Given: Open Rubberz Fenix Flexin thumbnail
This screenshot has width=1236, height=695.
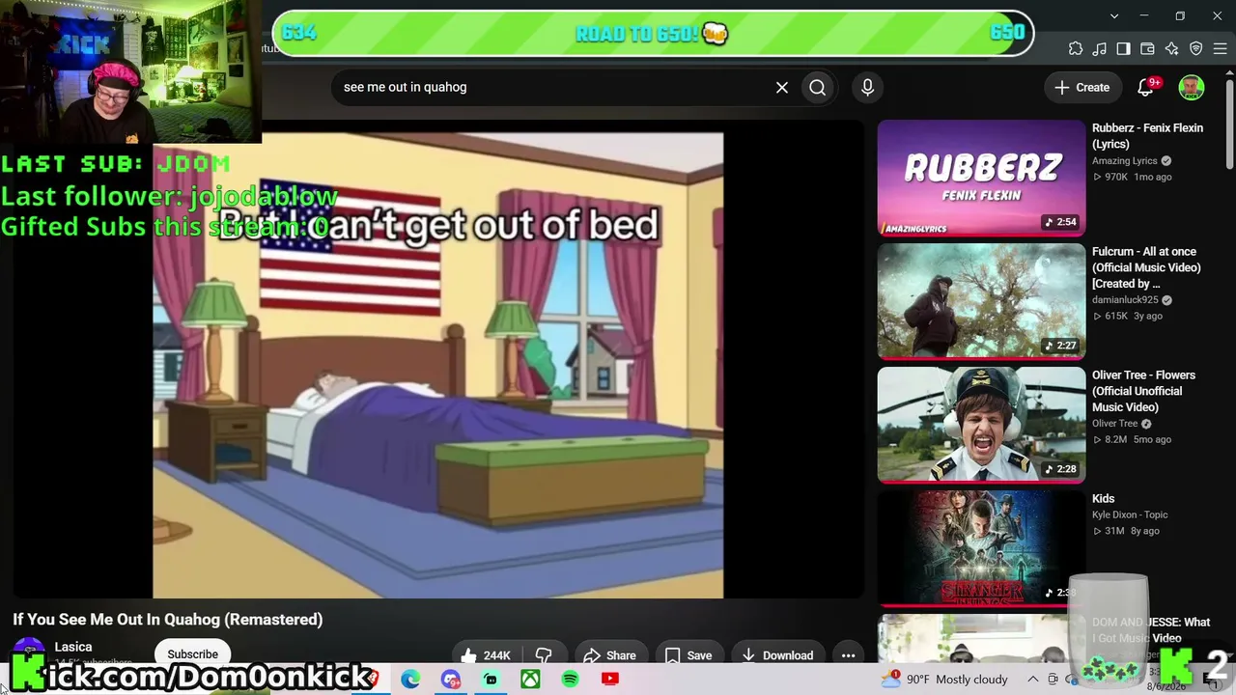Looking at the screenshot, I should click(x=981, y=178).
